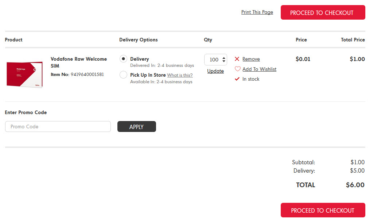
Task: Click 'Available In: 2-4 business days' text
Action: [x=161, y=82]
